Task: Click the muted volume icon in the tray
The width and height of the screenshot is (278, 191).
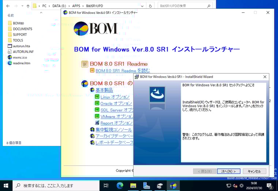Action: [235, 186]
